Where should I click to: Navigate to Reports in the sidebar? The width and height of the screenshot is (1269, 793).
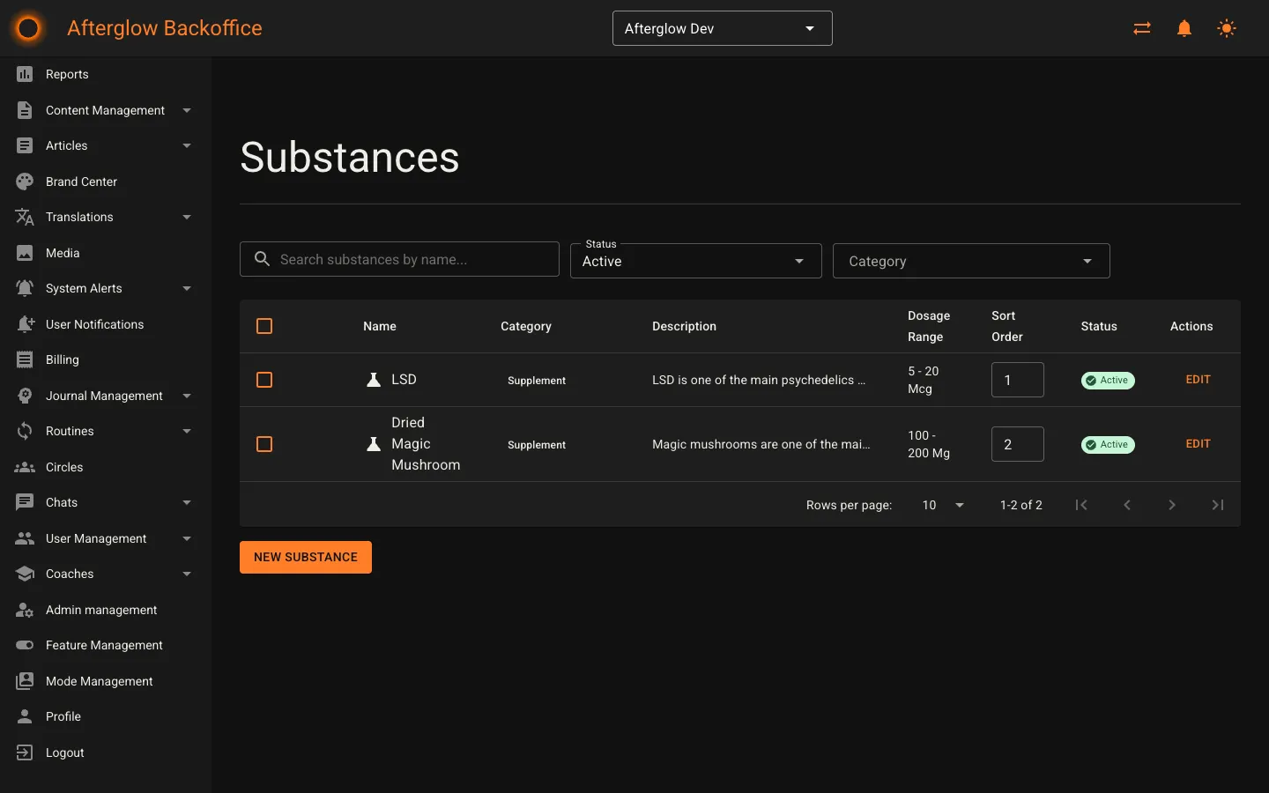click(x=66, y=74)
